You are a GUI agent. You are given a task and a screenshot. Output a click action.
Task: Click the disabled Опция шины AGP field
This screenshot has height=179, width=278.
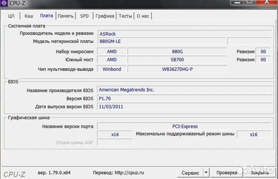tap(115, 142)
